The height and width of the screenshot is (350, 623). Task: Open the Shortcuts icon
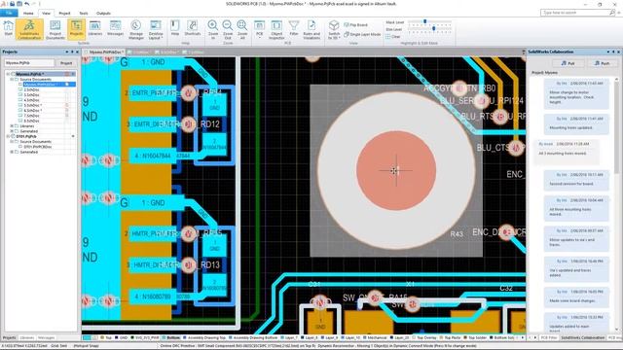click(x=193, y=28)
